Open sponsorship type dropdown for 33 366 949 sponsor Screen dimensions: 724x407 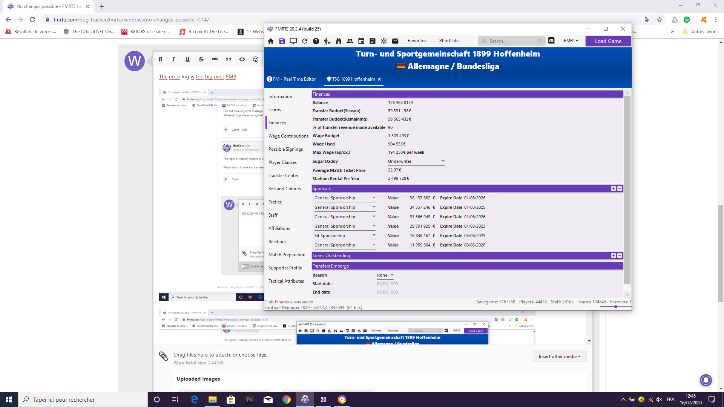pyautogui.click(x=345, y=217)
